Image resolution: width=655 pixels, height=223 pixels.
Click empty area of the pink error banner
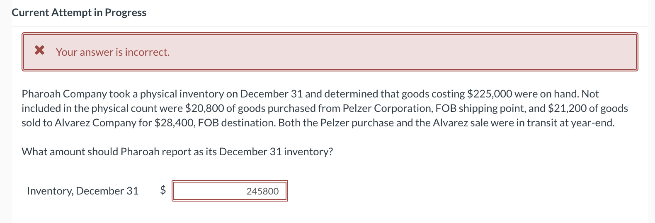[394, 52]
